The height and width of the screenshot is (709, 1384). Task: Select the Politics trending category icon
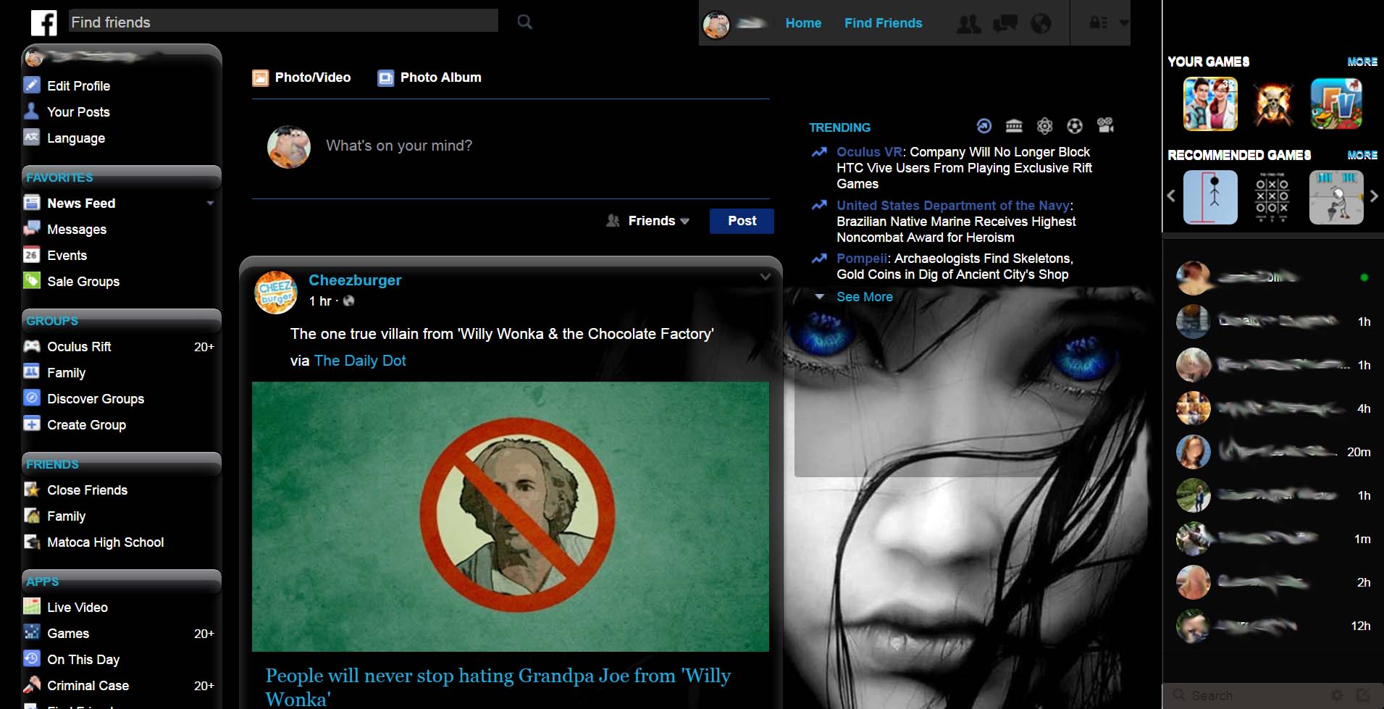point(1014,126)
